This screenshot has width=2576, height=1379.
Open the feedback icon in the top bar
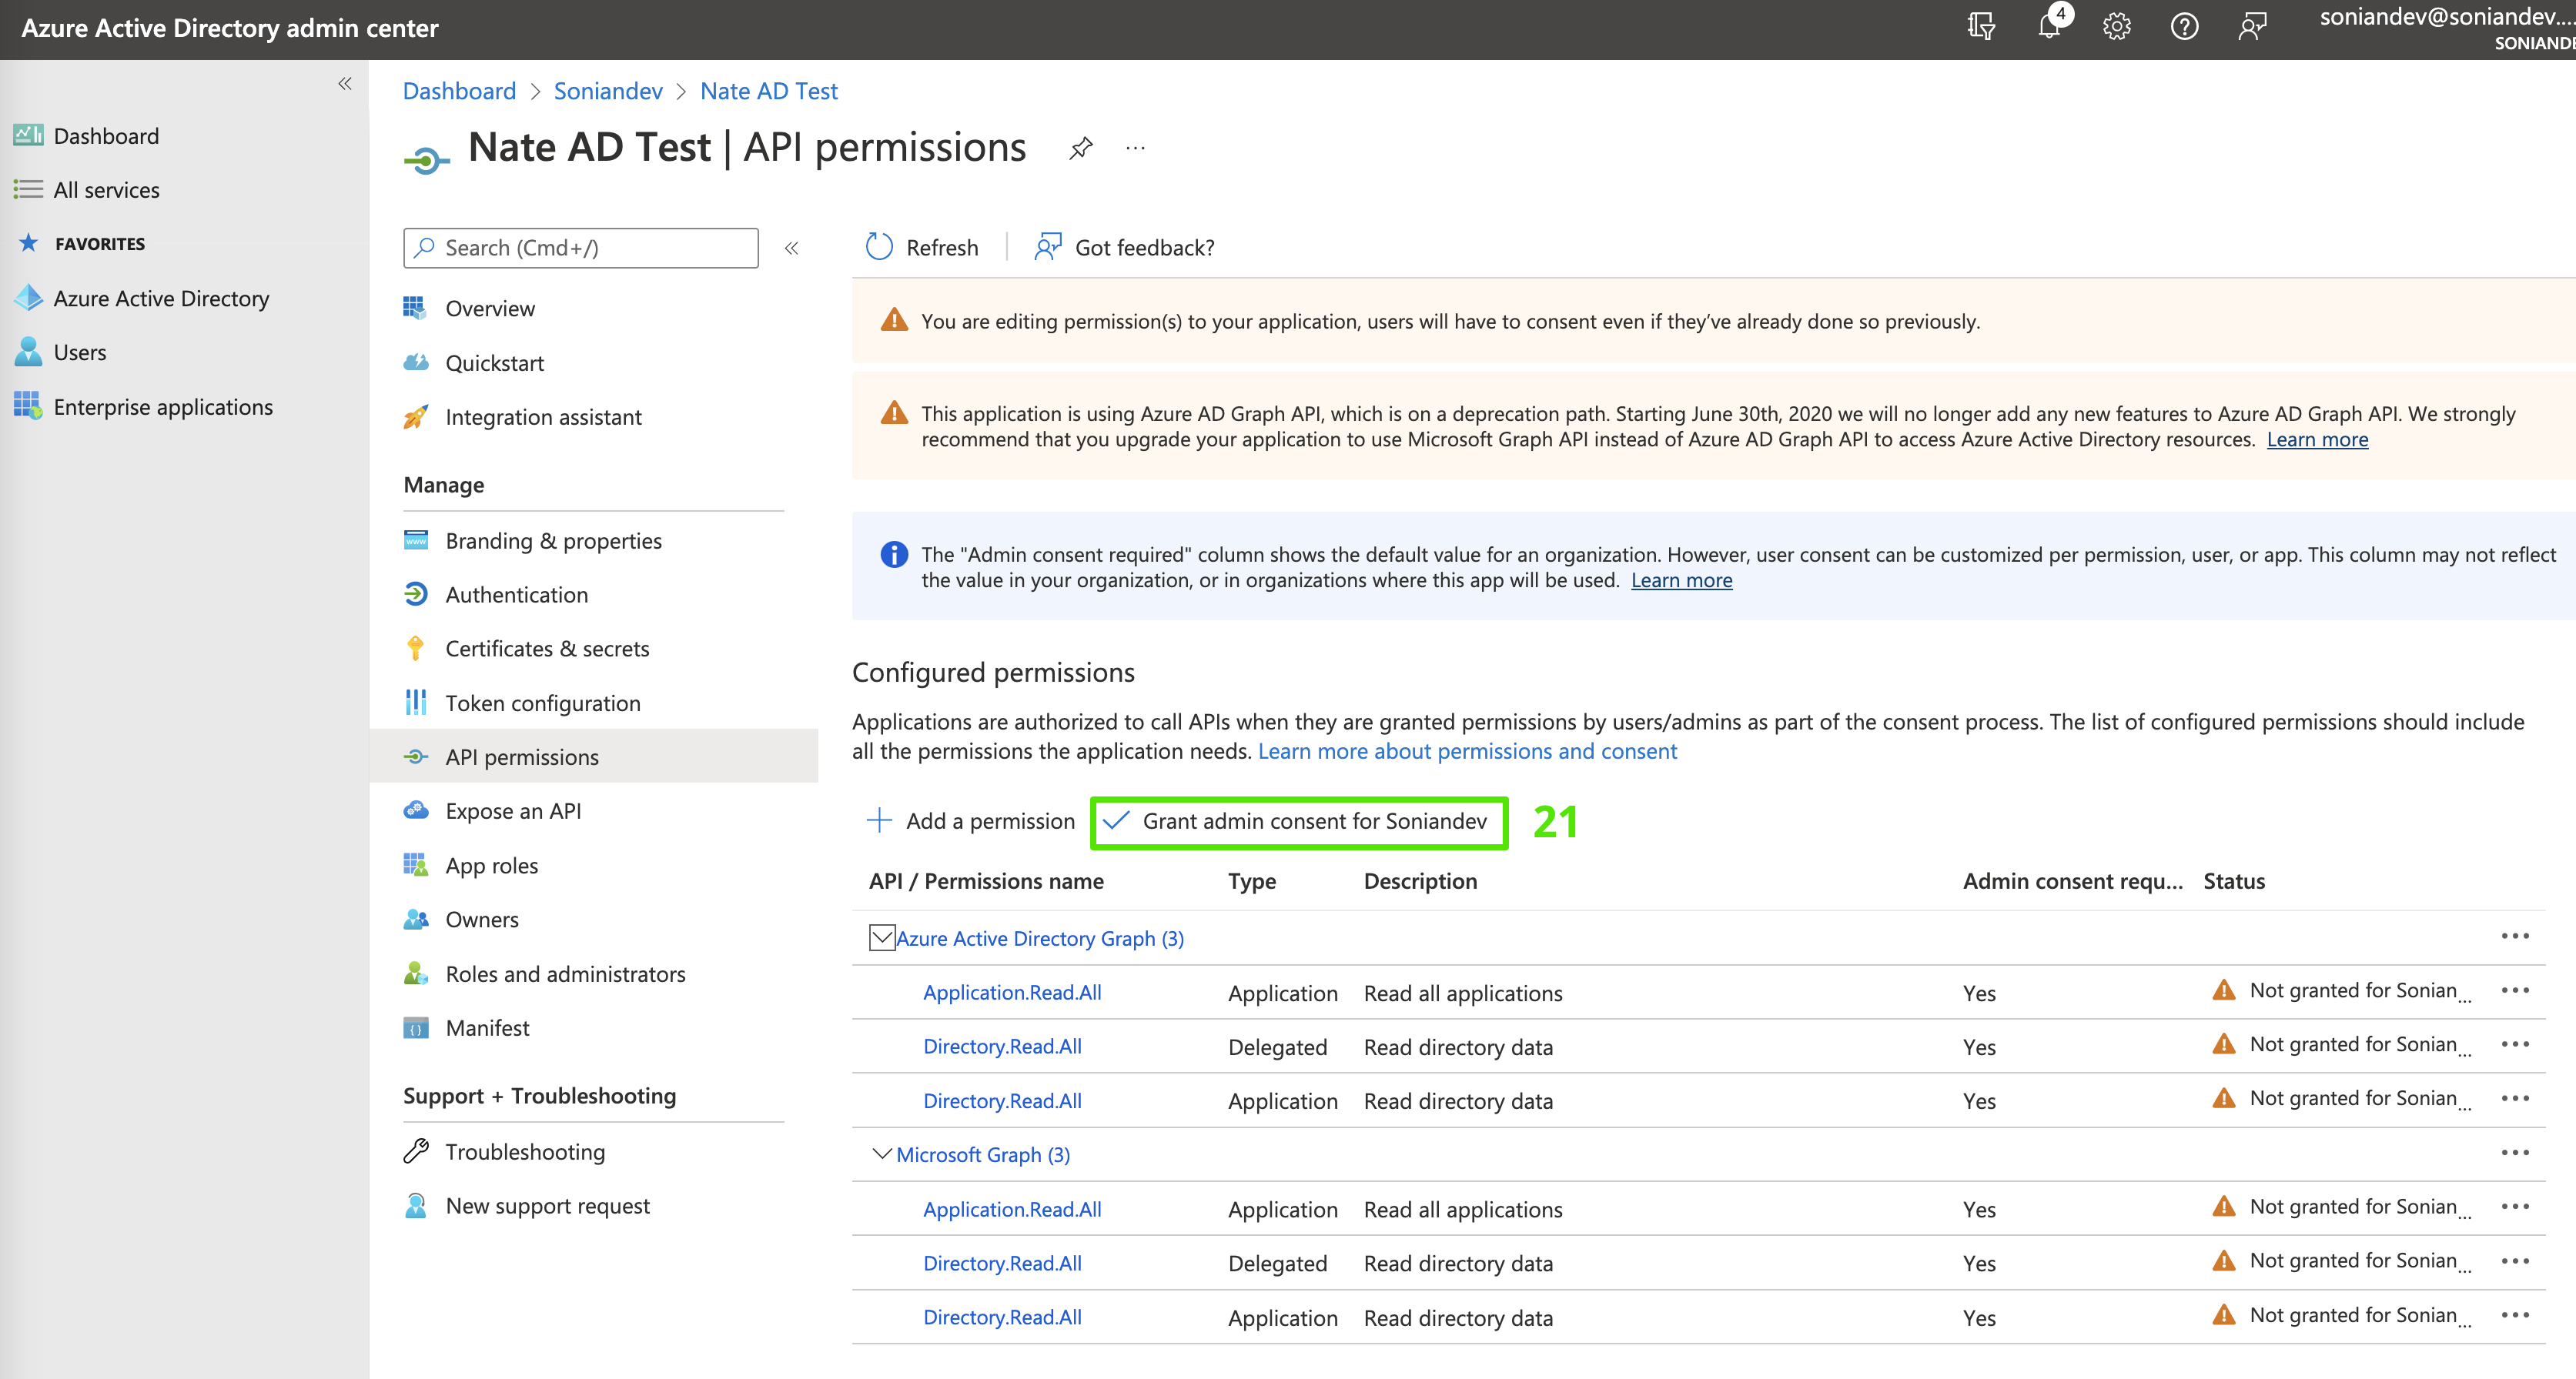point(2252,27)
